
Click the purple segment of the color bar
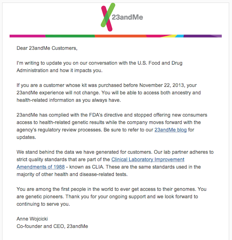pos(203,36)
